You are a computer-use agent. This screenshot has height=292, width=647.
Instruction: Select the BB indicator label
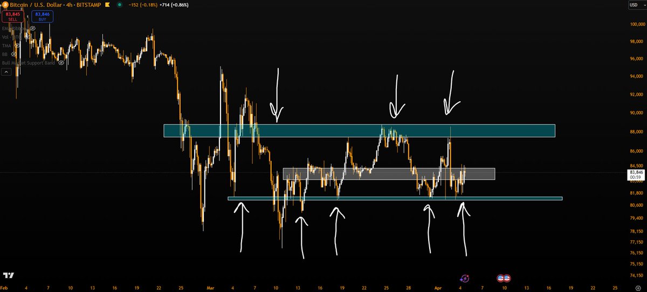click(x=5, y=54)
